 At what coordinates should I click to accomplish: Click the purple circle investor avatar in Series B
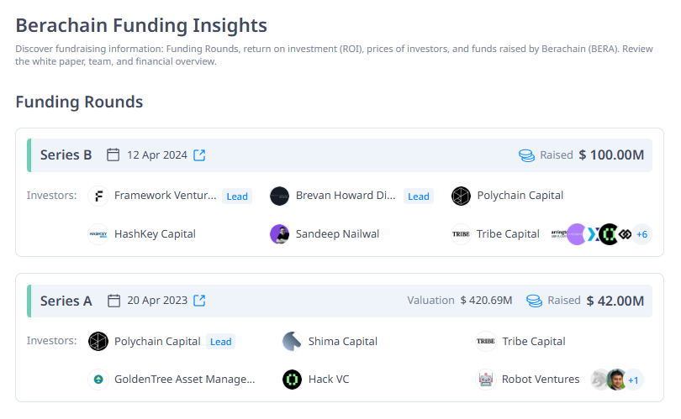tap(577, 234)
